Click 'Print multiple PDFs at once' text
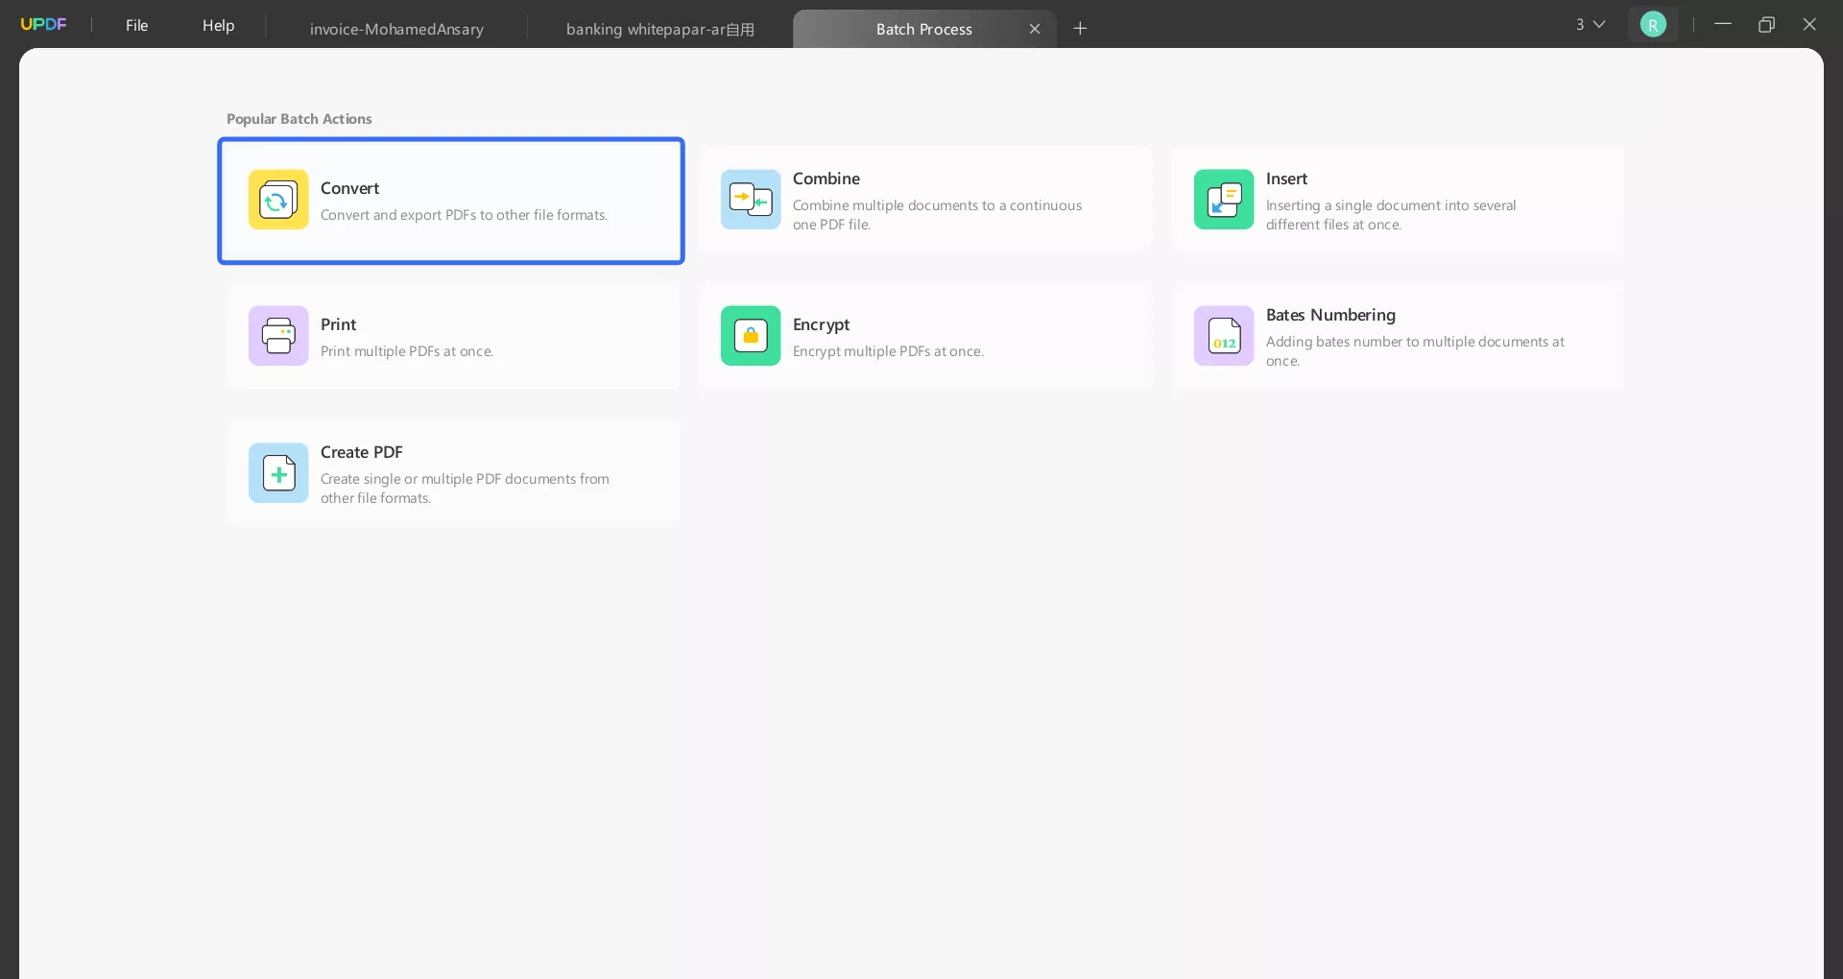Image resolution: width=1843 pixels, height=979 pixels. click(x=407, y=351)
